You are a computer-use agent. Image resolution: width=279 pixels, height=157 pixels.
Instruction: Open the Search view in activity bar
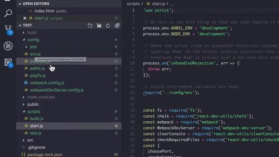click(x=8, y=13)
